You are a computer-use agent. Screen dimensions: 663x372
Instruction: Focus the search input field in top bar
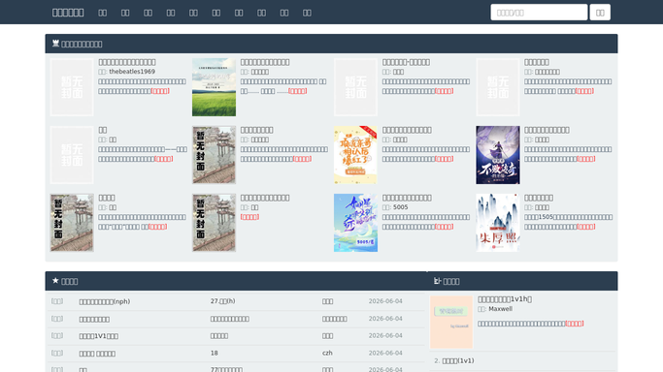tap(539, 13)
